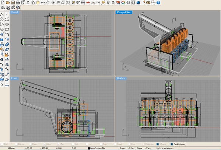The height and width of the screenshot is (150, 221).
Task: Click the Open file folder icon
Action: (x=8, y=3)
